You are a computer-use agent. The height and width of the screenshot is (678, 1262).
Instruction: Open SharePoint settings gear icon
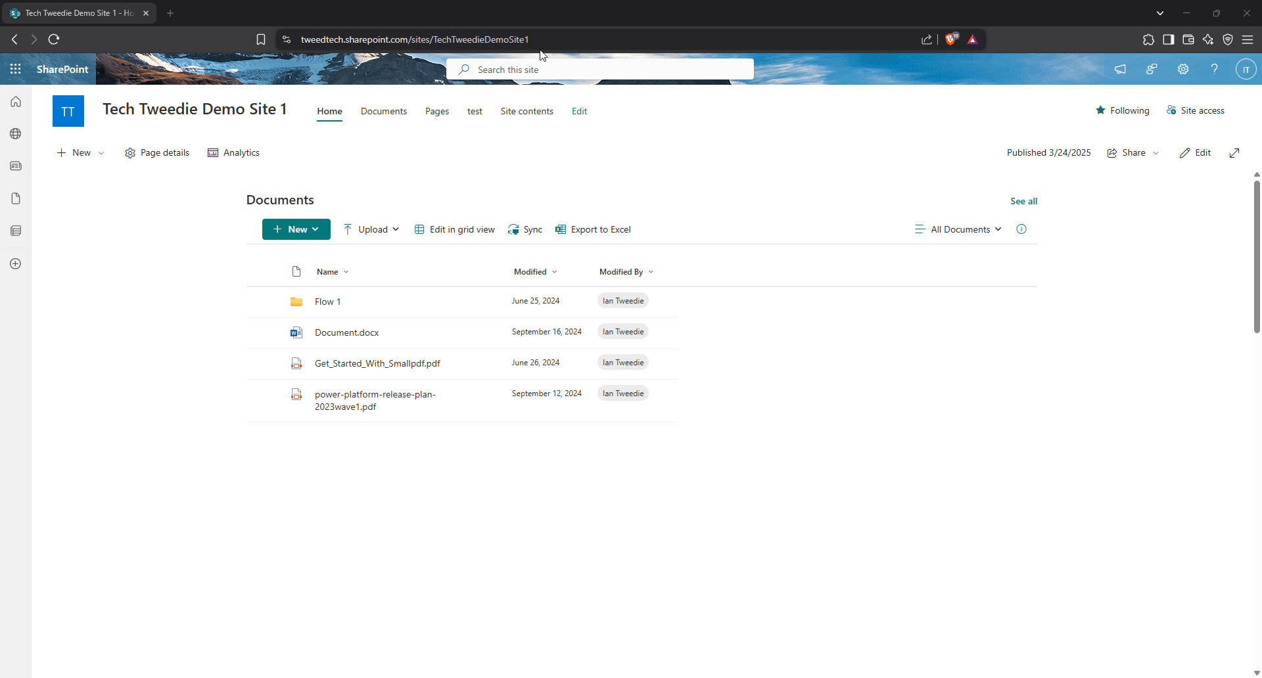1182,69
